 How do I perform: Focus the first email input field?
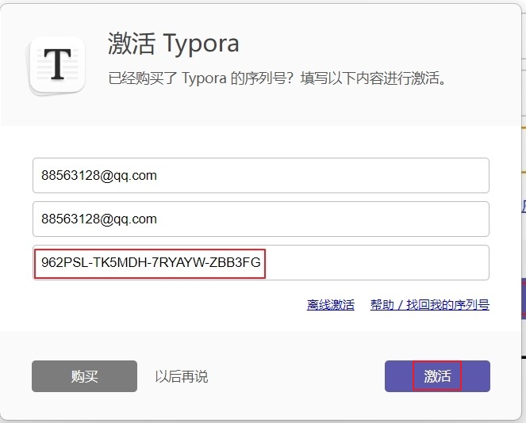coord(261,176)
